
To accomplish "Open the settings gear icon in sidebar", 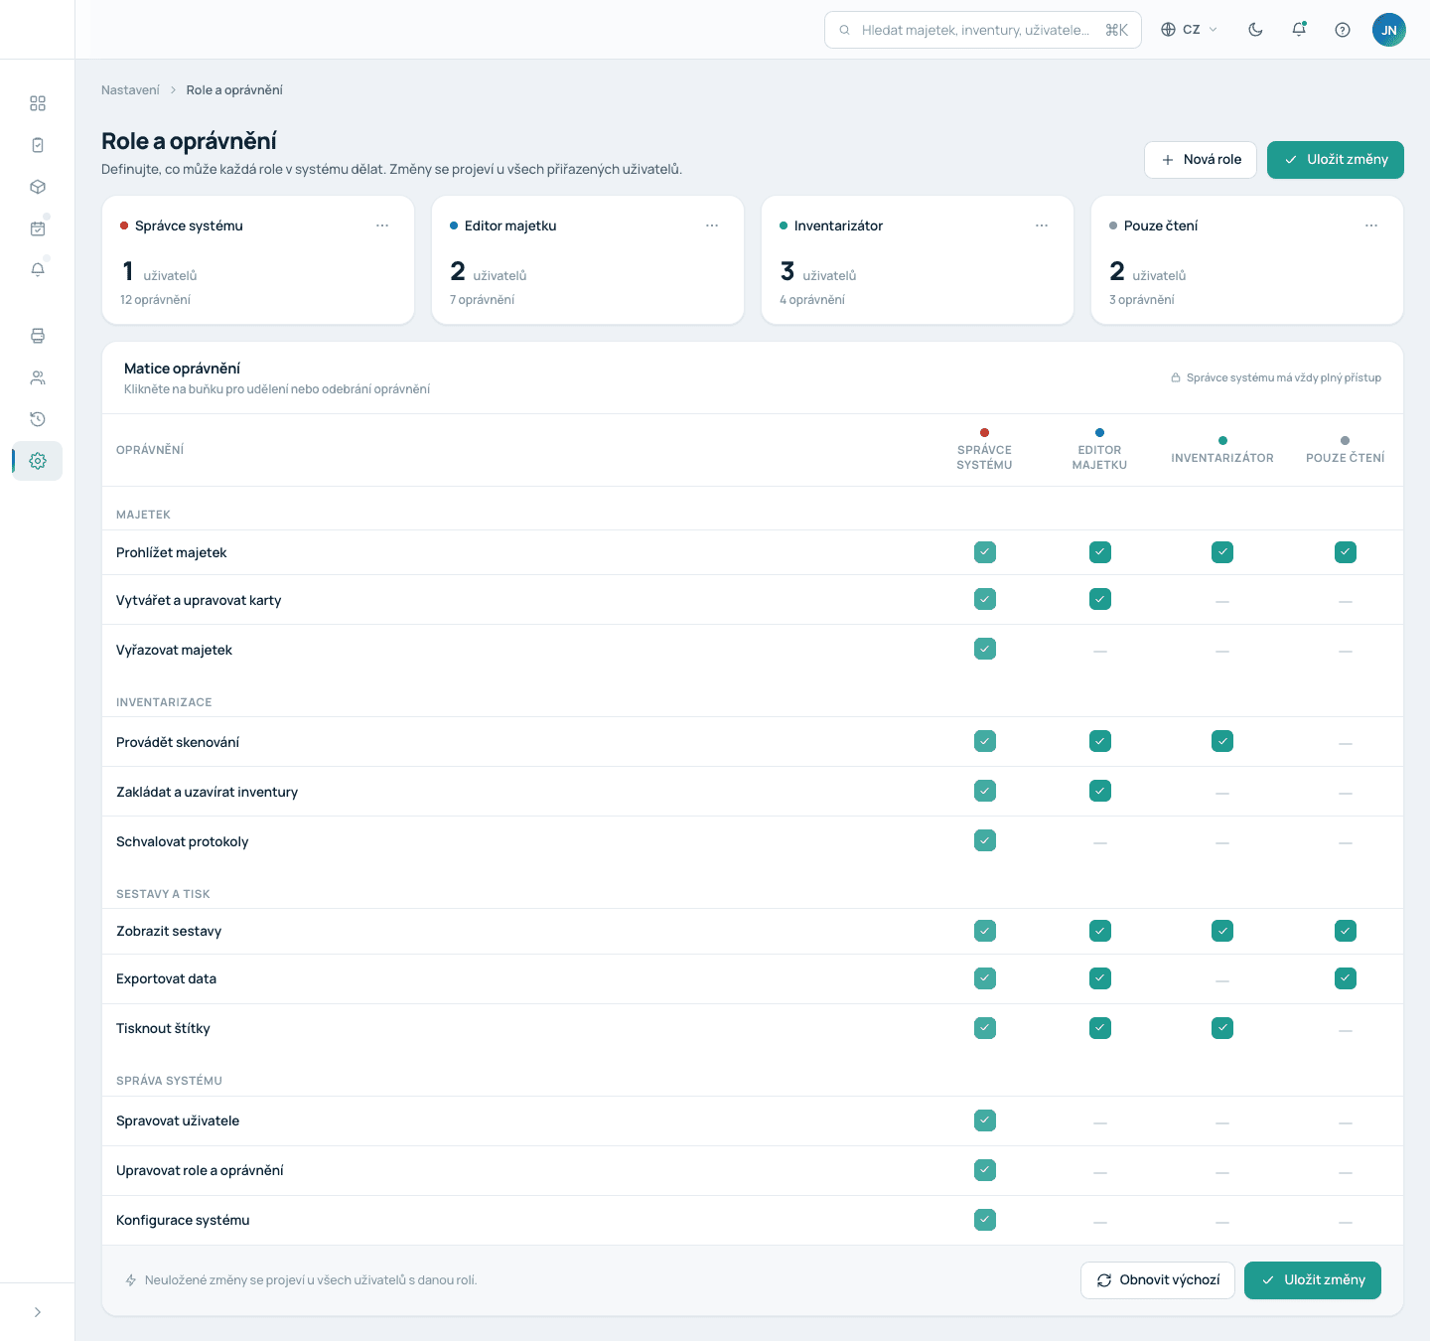I will point(38,461).
